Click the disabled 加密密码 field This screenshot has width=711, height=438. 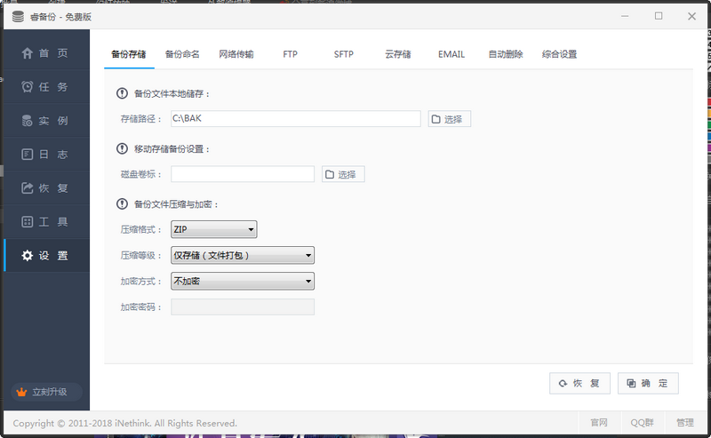click(243, 307)
